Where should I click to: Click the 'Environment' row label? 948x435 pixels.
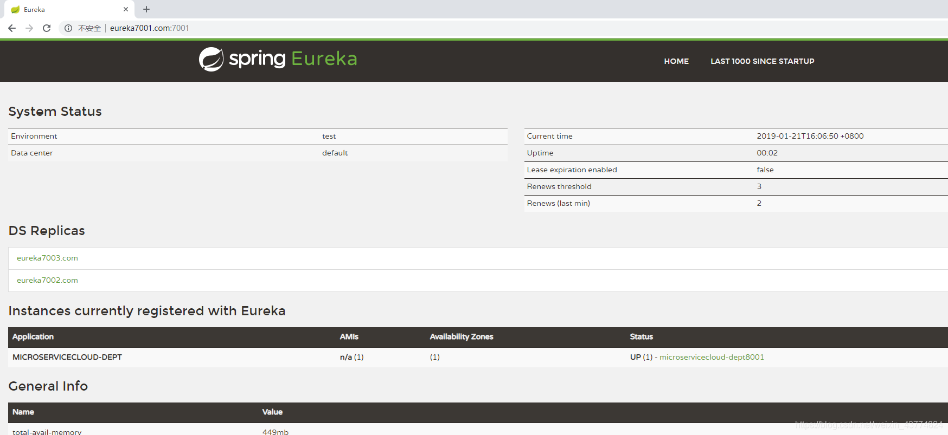[34, 136]
